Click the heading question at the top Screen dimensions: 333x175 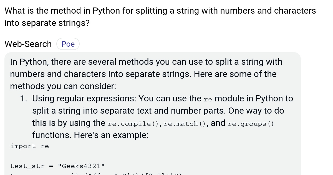click(160, 11)
